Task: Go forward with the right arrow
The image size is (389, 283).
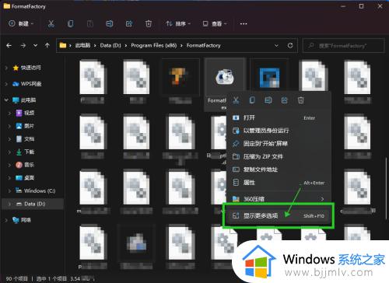Action: tap(23, 46)
